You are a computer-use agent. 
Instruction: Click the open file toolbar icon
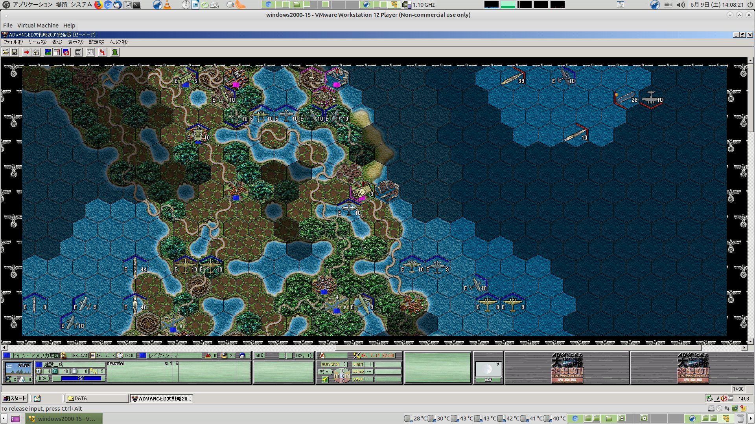point(6,52)
